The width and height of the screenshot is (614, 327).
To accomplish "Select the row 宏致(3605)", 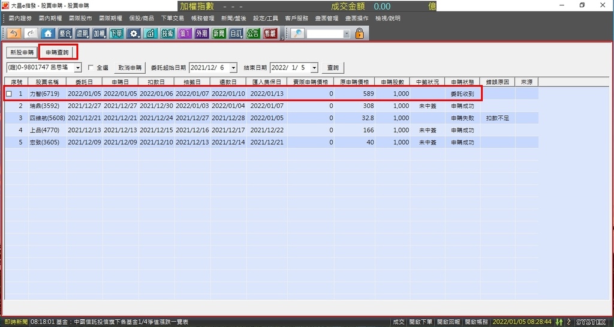I will click(x=272, y=143).
